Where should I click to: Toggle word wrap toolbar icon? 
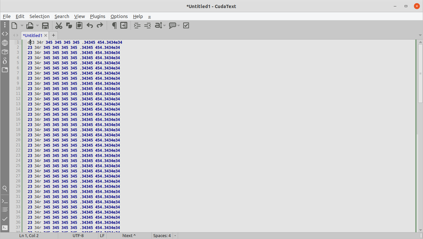pyautogui.click(x=124, y=25)
